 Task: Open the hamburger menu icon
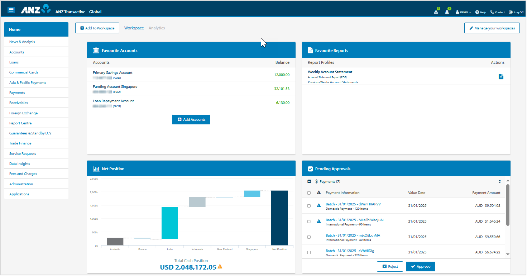[11, 10]
